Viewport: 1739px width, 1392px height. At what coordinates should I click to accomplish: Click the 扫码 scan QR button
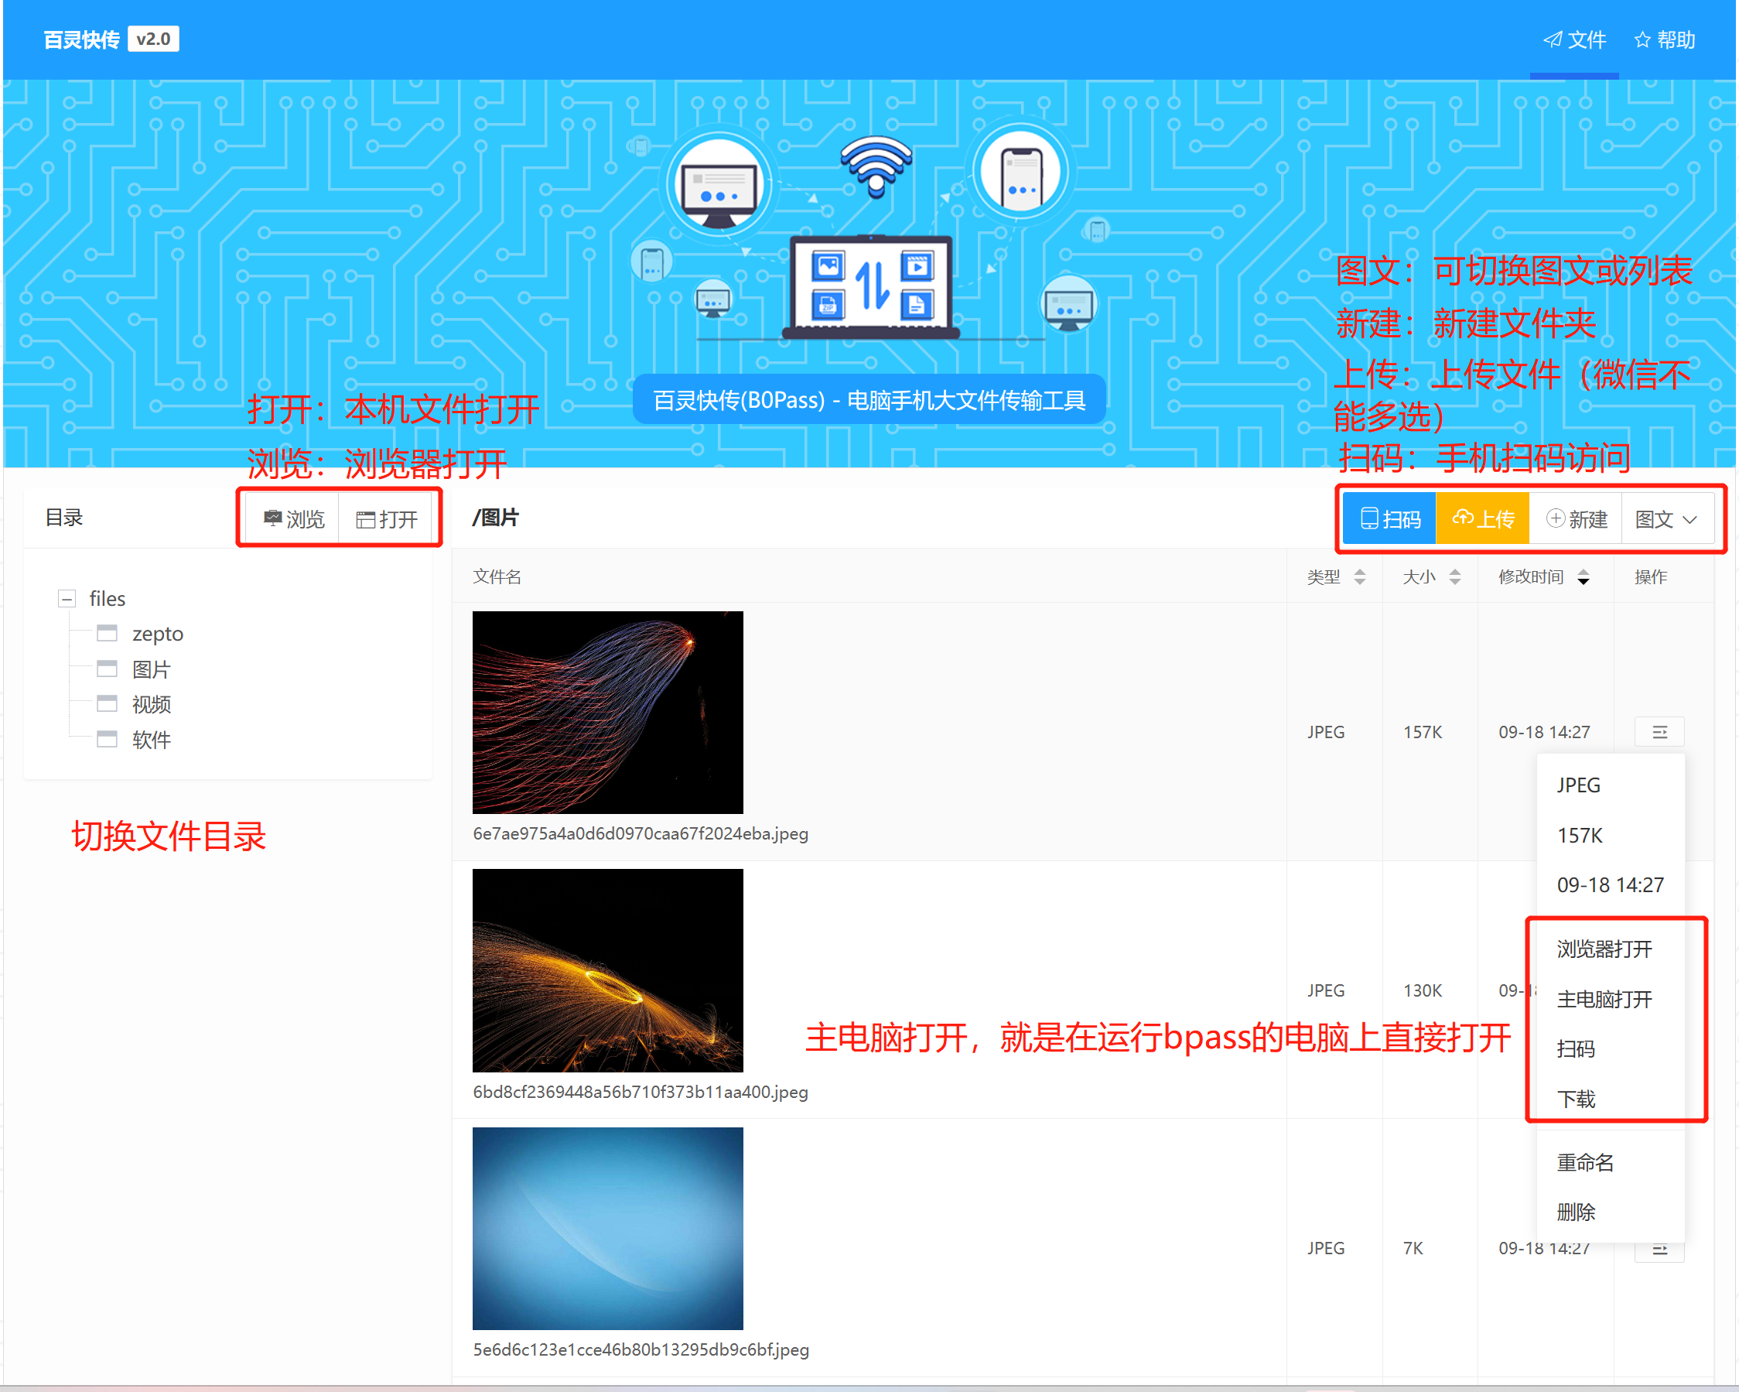pyautogui.click(x=1389, y=519)
